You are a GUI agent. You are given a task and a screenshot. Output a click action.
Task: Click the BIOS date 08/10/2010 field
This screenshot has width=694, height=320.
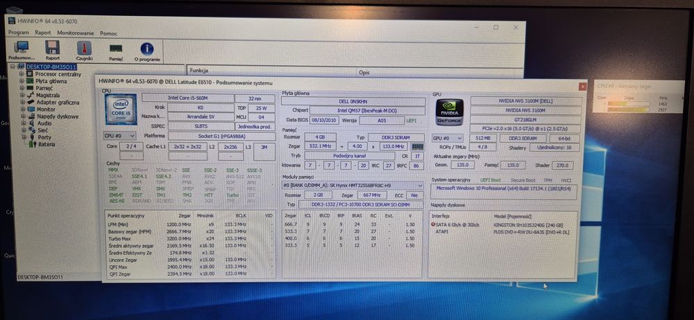325,120
